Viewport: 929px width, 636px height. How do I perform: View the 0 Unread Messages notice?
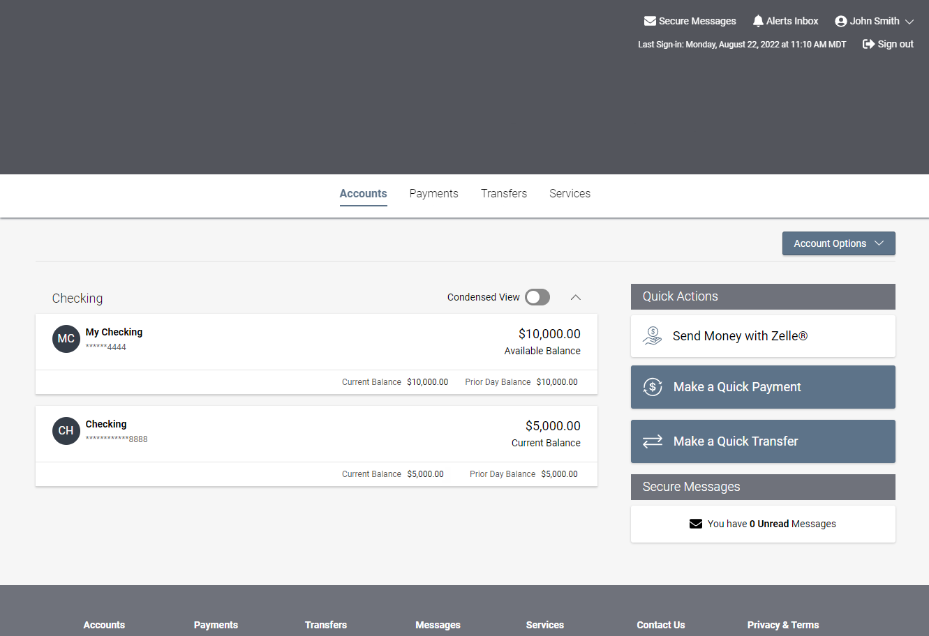pos(771,524)
